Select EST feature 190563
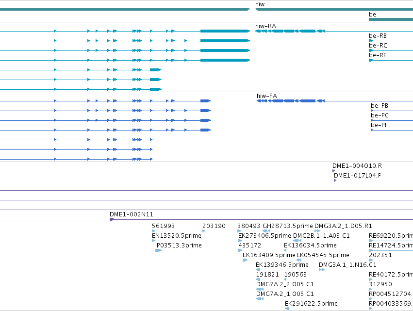The height and width of the screenshot is (311, 413). 295,275
